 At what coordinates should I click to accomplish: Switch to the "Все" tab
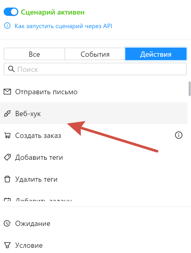[34, 54]
